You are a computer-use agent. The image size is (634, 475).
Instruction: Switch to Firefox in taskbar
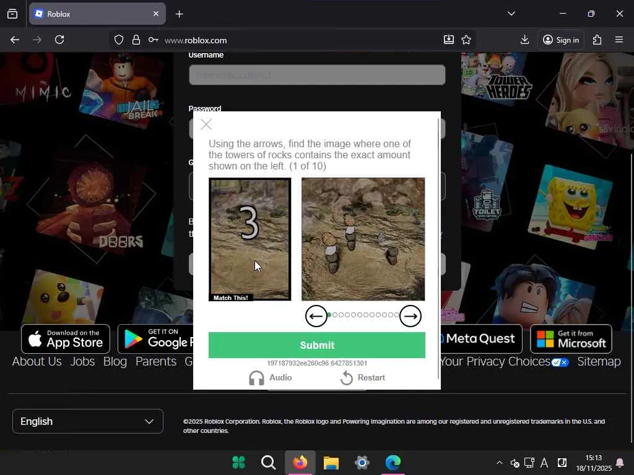(300, 463)
